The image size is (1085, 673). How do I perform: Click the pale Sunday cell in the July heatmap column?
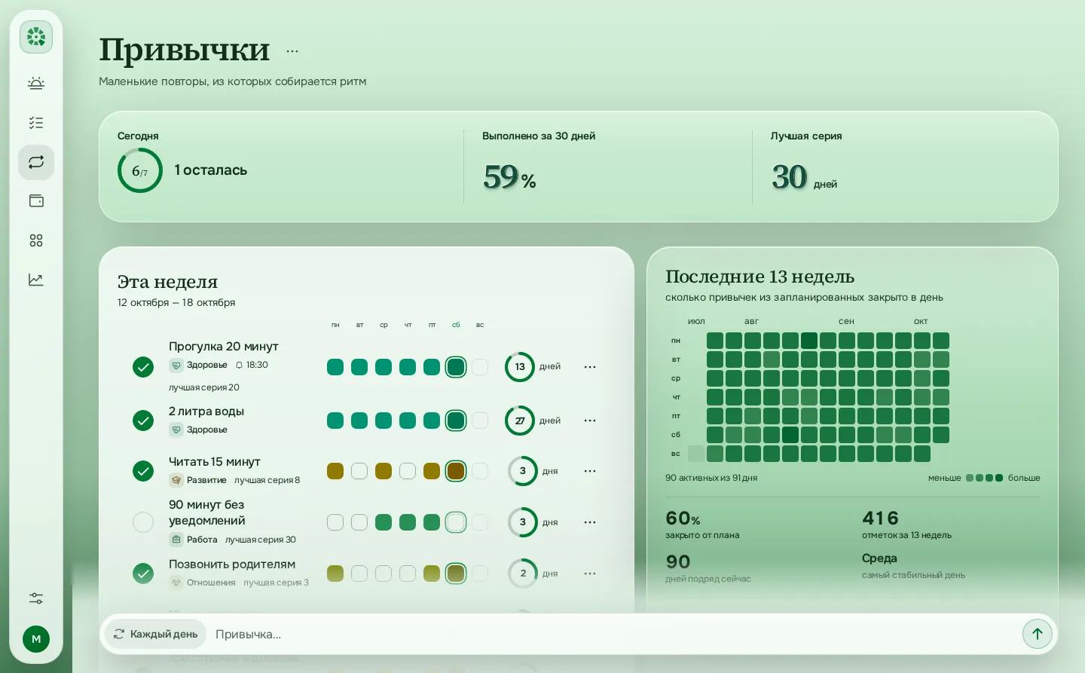tap(696, 454)
